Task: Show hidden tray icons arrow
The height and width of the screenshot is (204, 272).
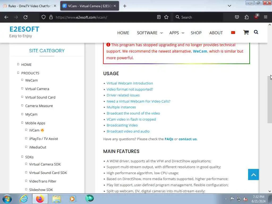Action: click(226, 199)
